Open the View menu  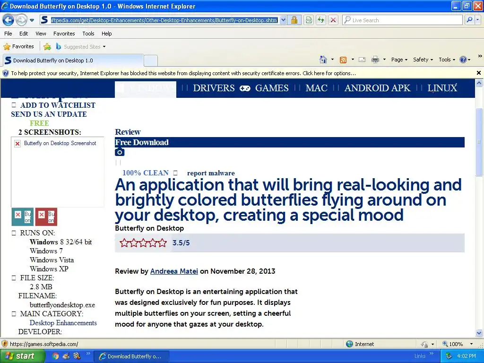[x=41, y=34]
